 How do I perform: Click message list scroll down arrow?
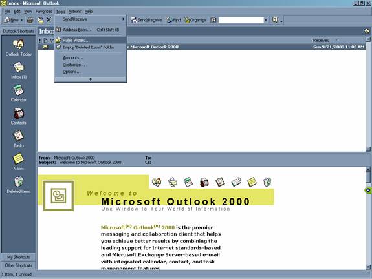tap(368, 149)
